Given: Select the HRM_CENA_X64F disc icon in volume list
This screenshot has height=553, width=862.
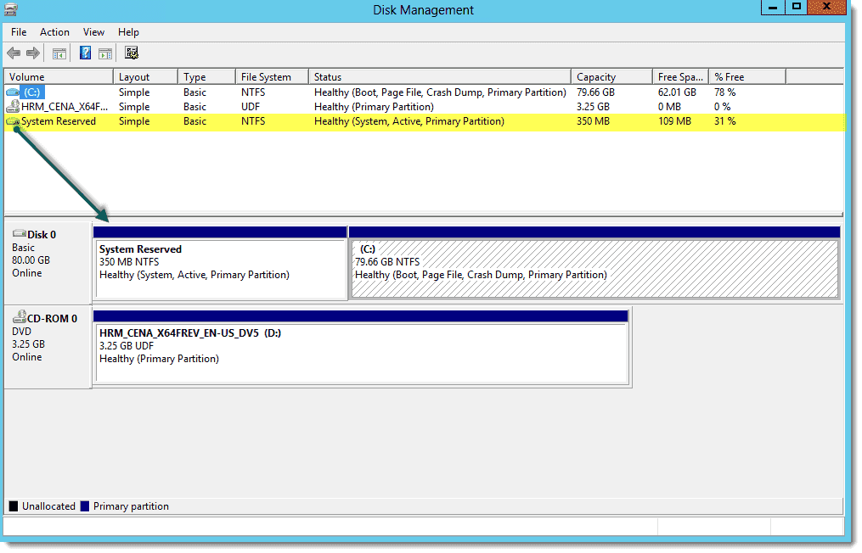Looking at the screenshot, I should [13, 107].
